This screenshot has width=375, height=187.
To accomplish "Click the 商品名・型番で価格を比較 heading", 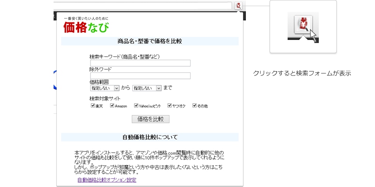I will [x=150, y=41].
